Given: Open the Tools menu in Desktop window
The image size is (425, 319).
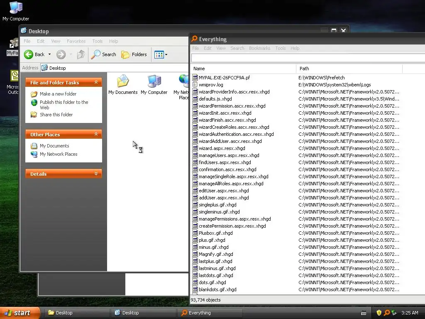Looking at the screenshot, I should click(97, 41).
